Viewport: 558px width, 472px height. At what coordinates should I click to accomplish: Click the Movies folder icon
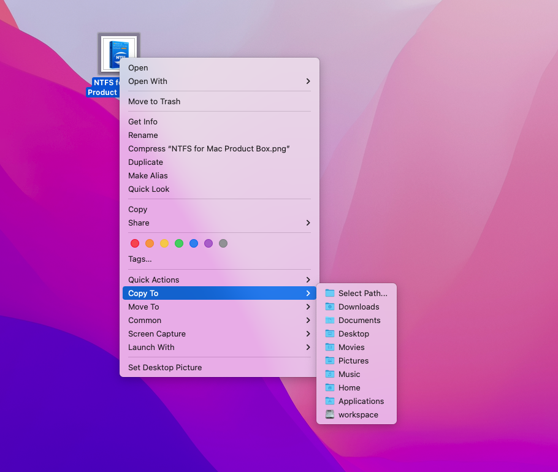coord(330,347)
